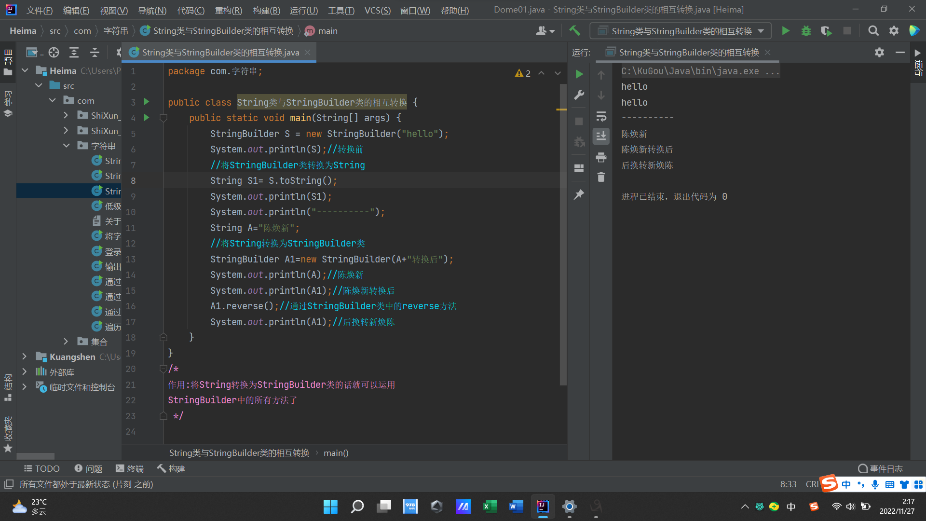Select the String类与StringBuilder类的相互转换.java editor tab
The height and width of the screenshot is (521, 926).
pyautogui.click(x=220, y=53)
